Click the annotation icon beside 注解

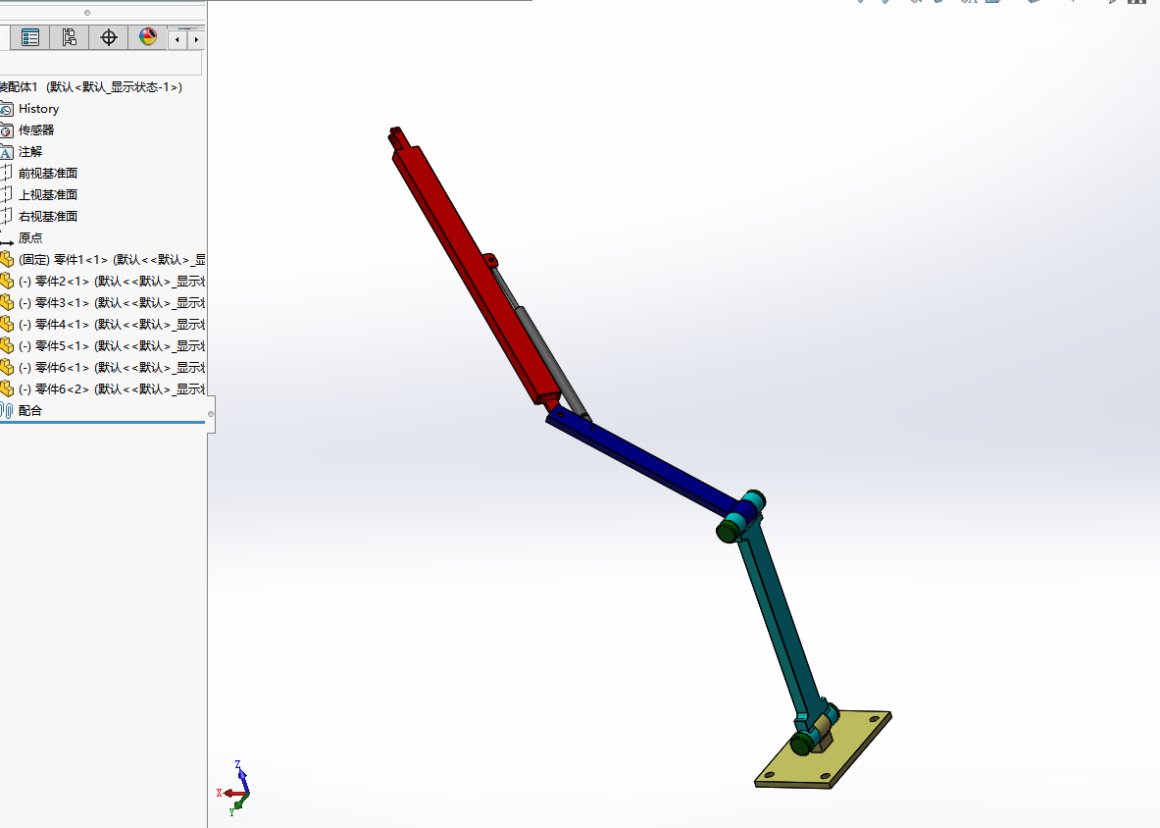[7, 152]
